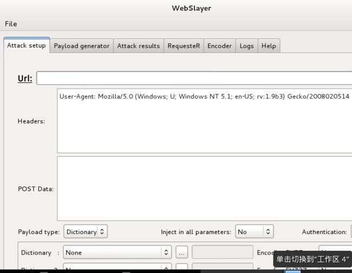Image resolution: width=352 pixels, height=273 pixels.
Task: Expand the Inject in all parameters dropdown
Action: click(255, 231)
